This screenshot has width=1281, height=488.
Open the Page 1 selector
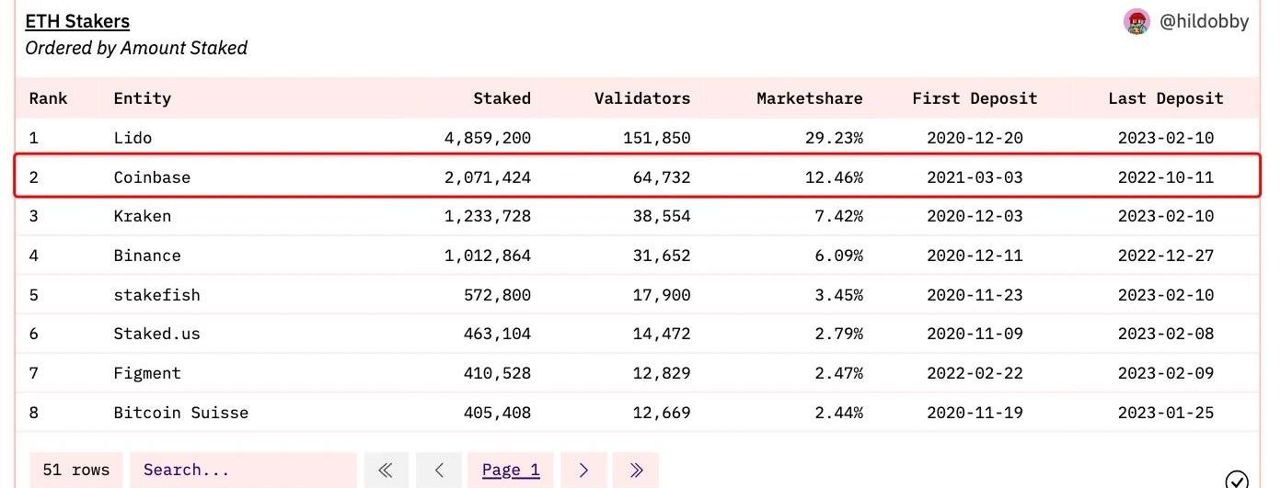click(511, 470)
